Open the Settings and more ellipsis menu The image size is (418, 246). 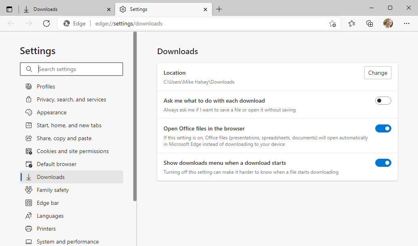(407, 23)
